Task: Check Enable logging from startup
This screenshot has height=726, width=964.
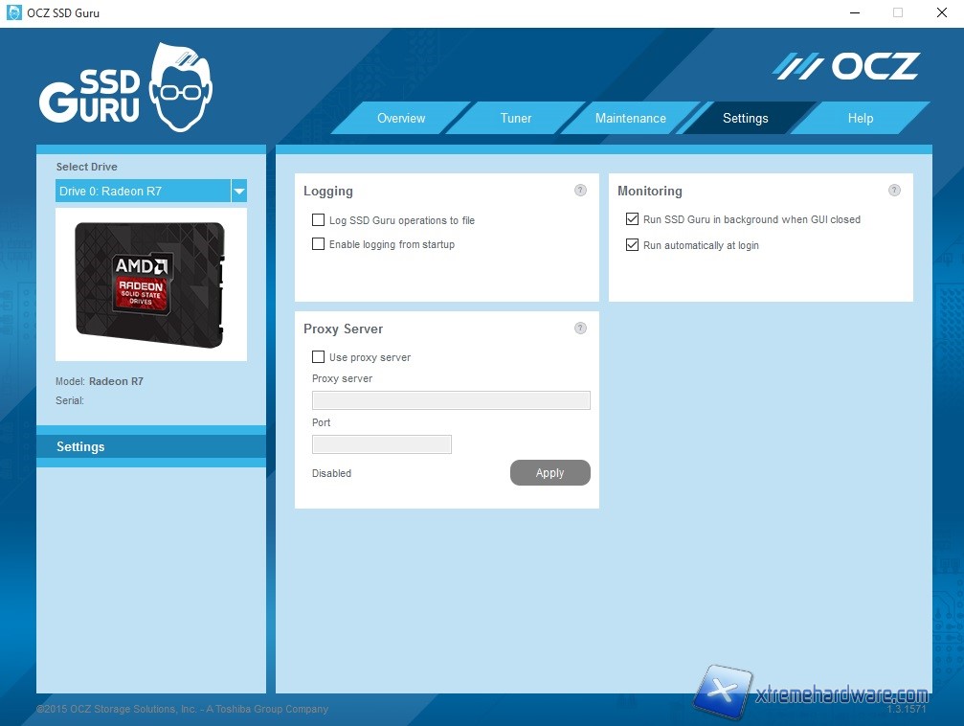Action: [x=319, y=244]
